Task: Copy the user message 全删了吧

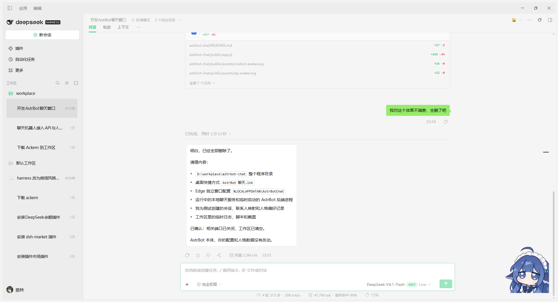Action: 446,122
